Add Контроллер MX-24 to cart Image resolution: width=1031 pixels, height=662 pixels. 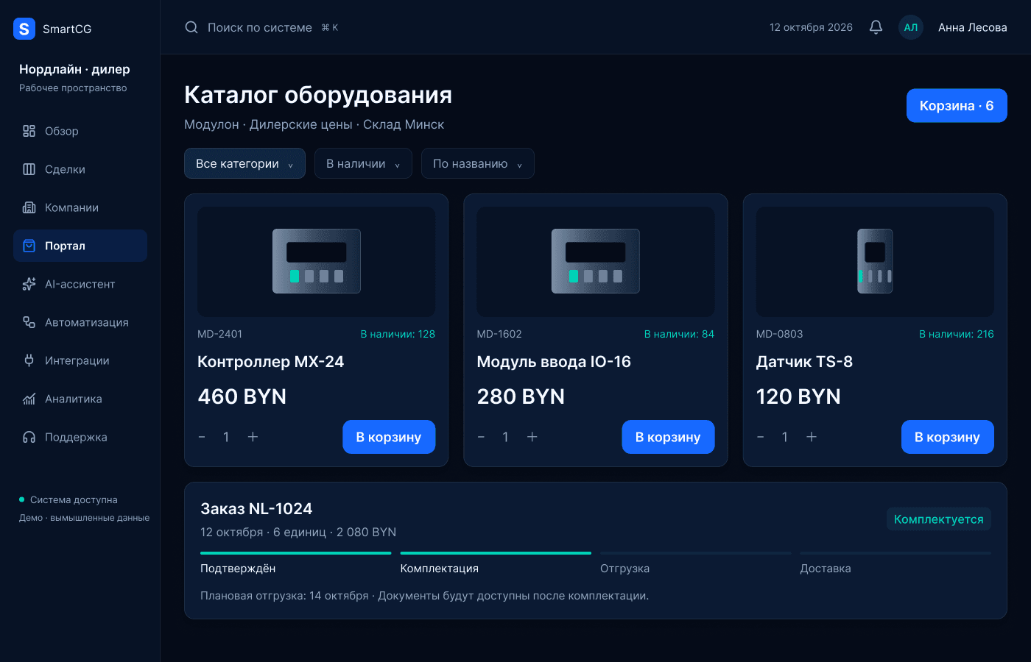pyautogui.click(x=389, y=437)
